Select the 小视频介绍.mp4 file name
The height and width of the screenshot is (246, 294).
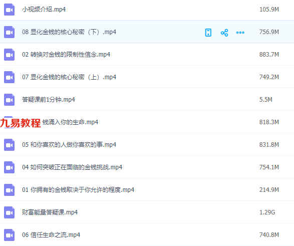(x=44, y=10)
